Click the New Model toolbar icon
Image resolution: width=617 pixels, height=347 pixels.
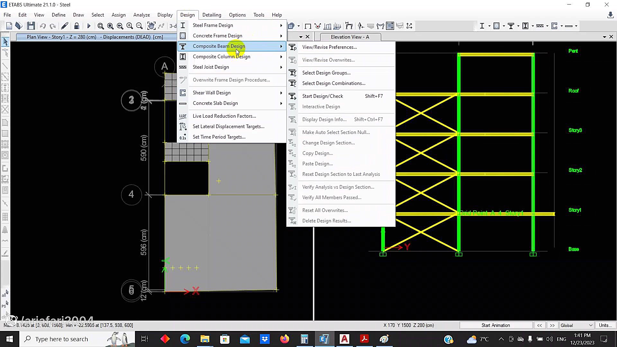[9, 26]
